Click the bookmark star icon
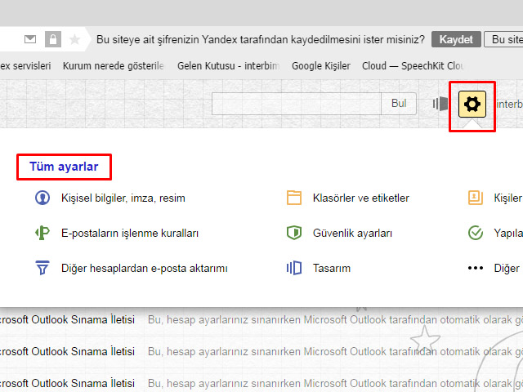This screenshot has width=523, height=392. pos(74,39)
